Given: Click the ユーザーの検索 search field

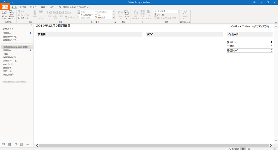Looking at the screenshot, I should click(x=166, y=11).
